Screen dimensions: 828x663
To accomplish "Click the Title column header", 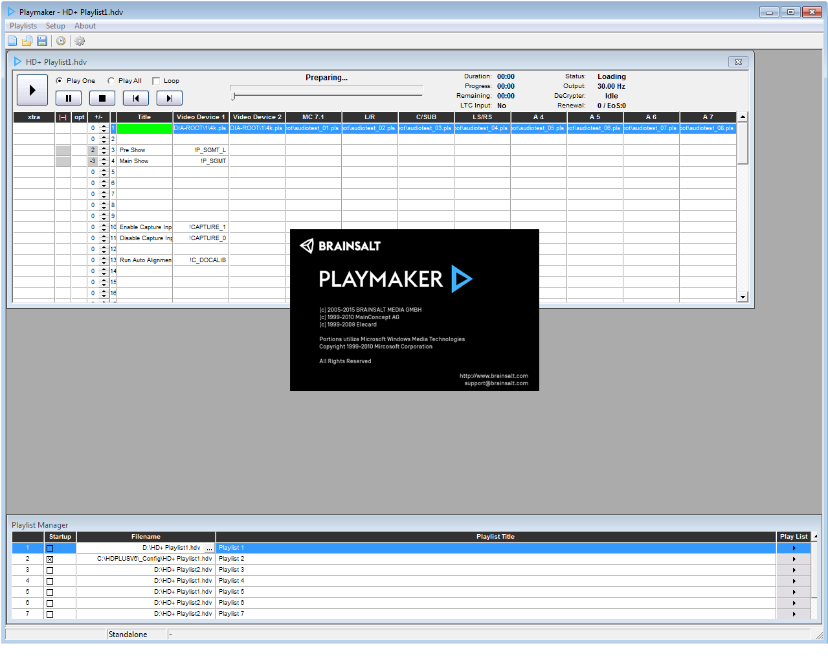I will pos(144,117).
